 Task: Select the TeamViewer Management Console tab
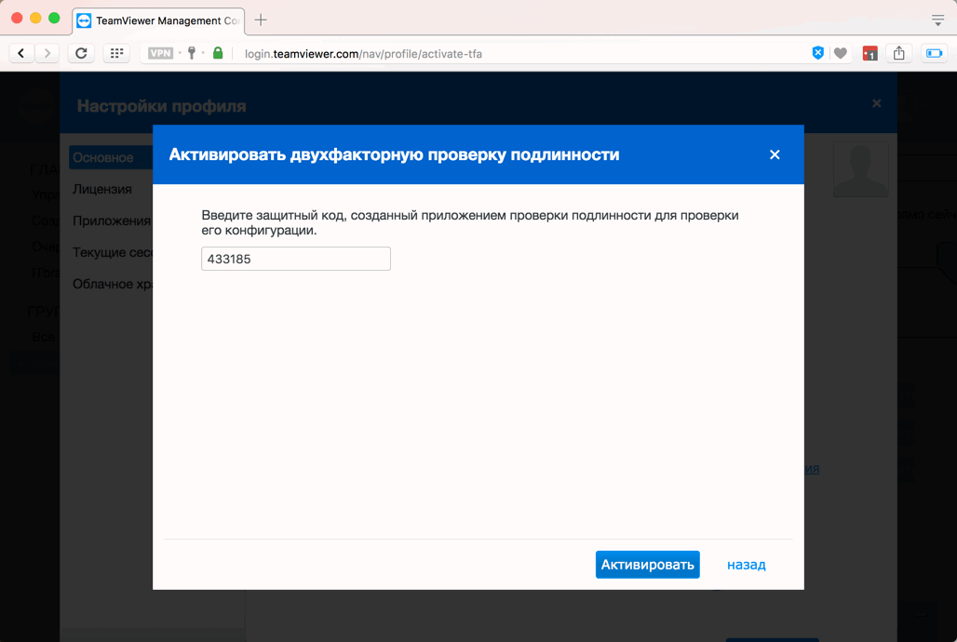158,20
